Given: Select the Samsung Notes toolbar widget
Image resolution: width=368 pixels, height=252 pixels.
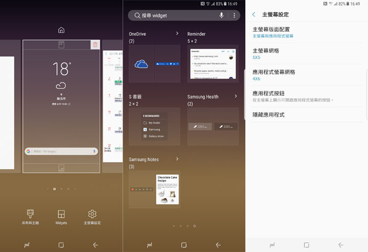Looking at the screenshot, I should point(142,189).
